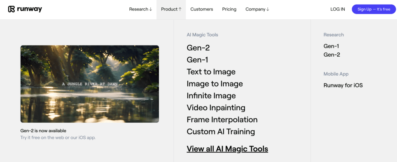This screenshot has height=162, width=397.
Task: Open the Text to Image tool
Action: click(x=211, y=72)
